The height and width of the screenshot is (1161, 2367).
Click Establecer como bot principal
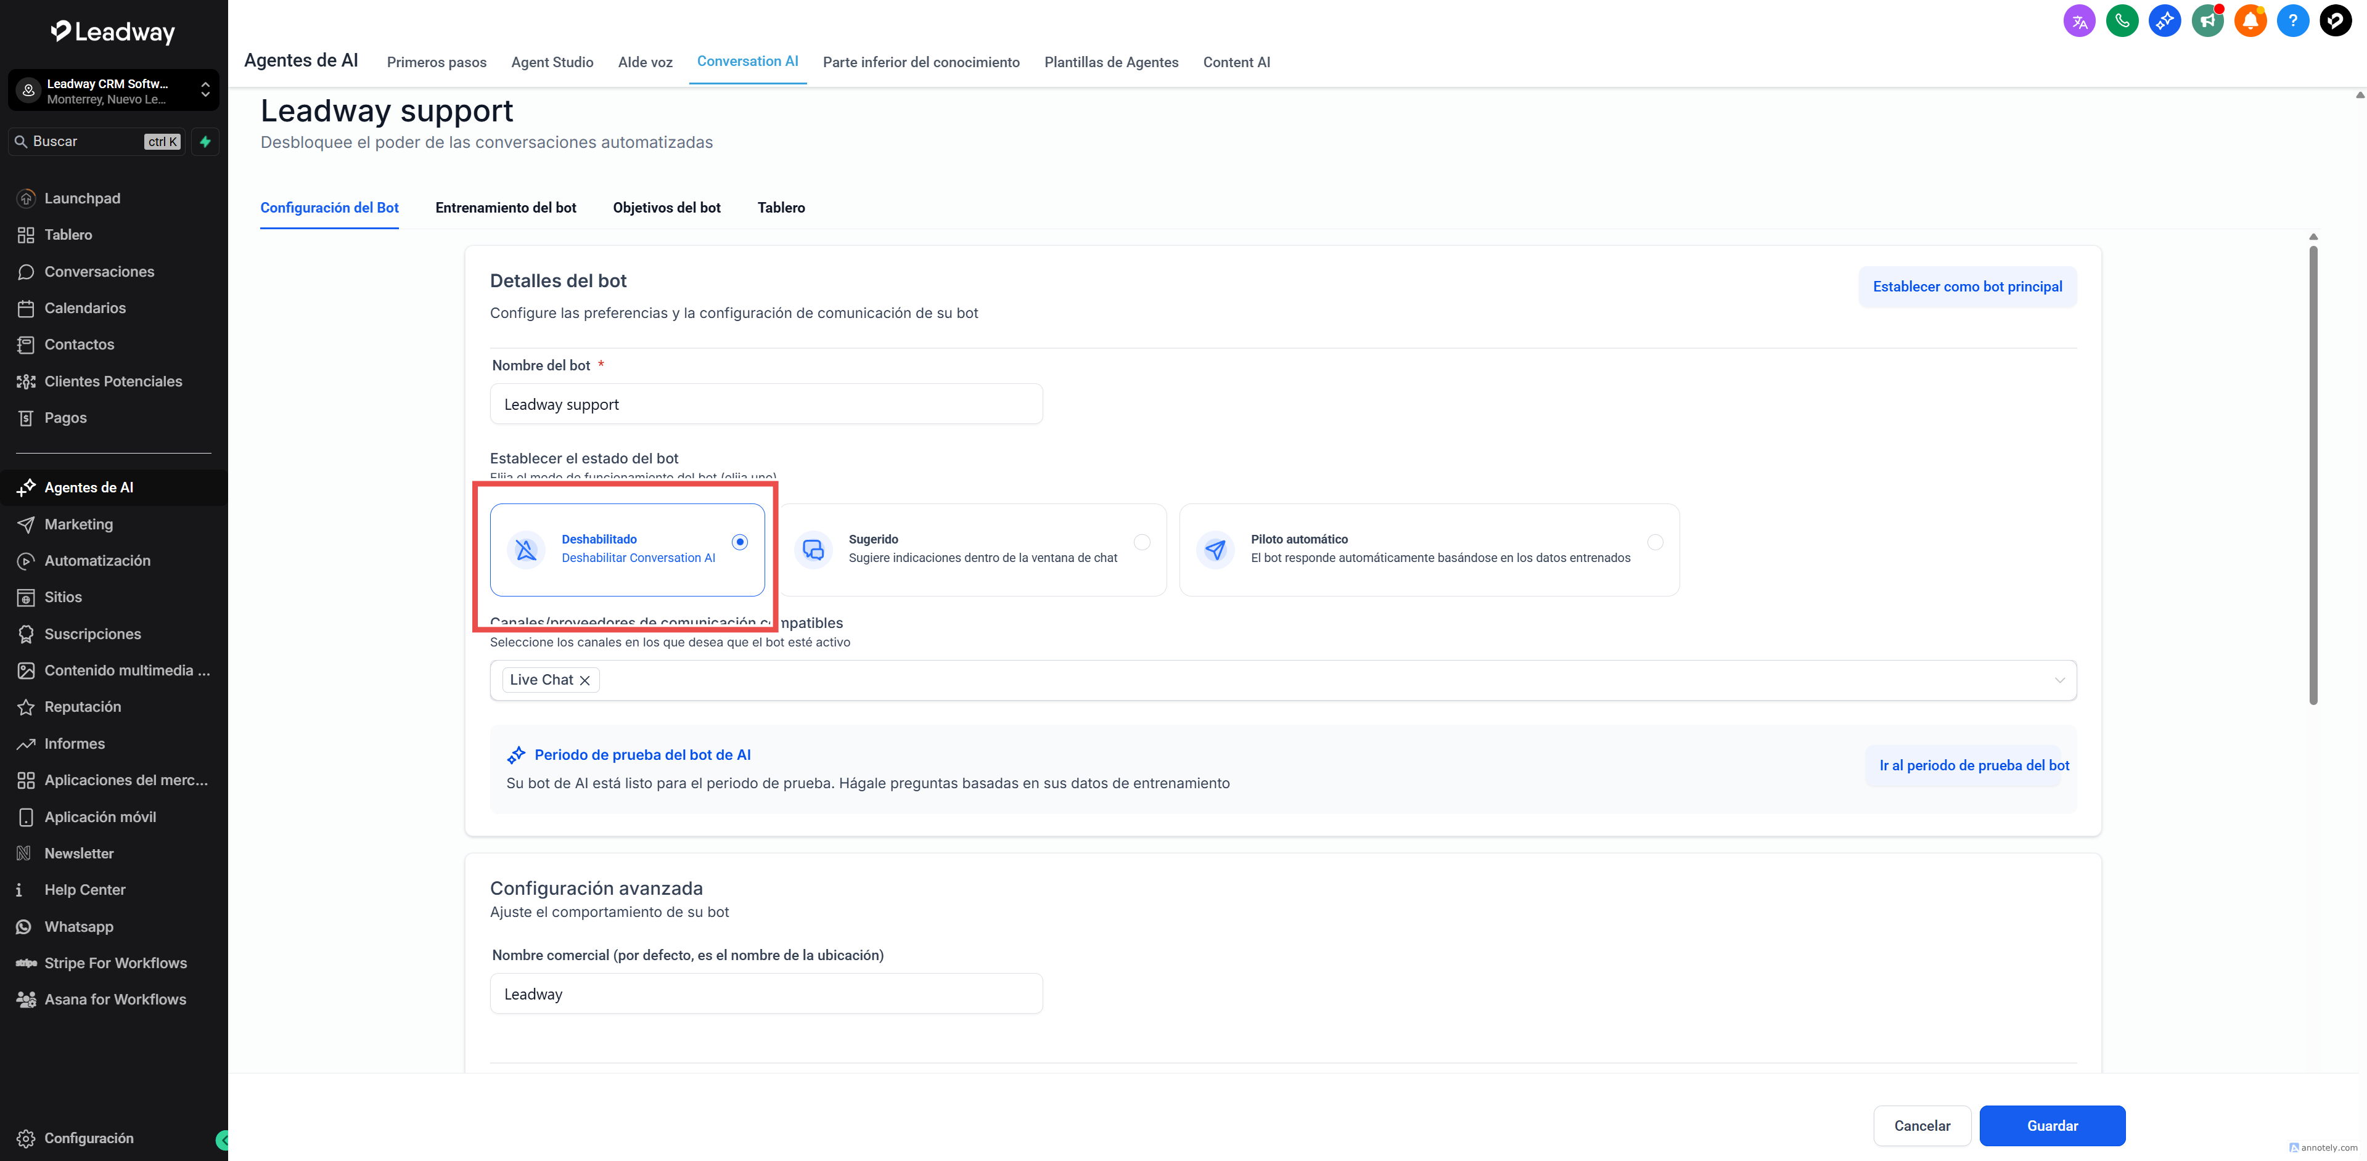(1967, 287)
